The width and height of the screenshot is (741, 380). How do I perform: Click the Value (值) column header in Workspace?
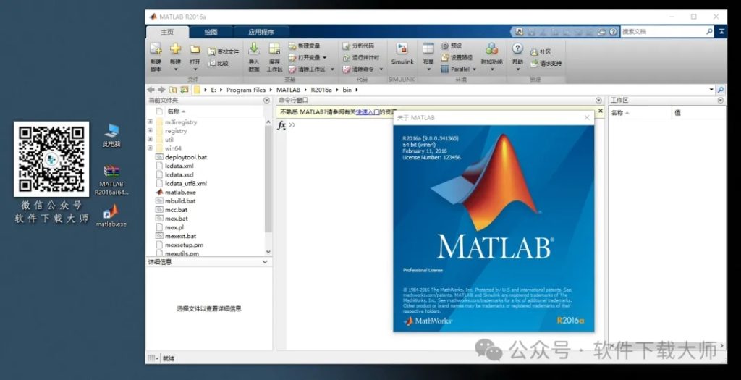point(677,112)
